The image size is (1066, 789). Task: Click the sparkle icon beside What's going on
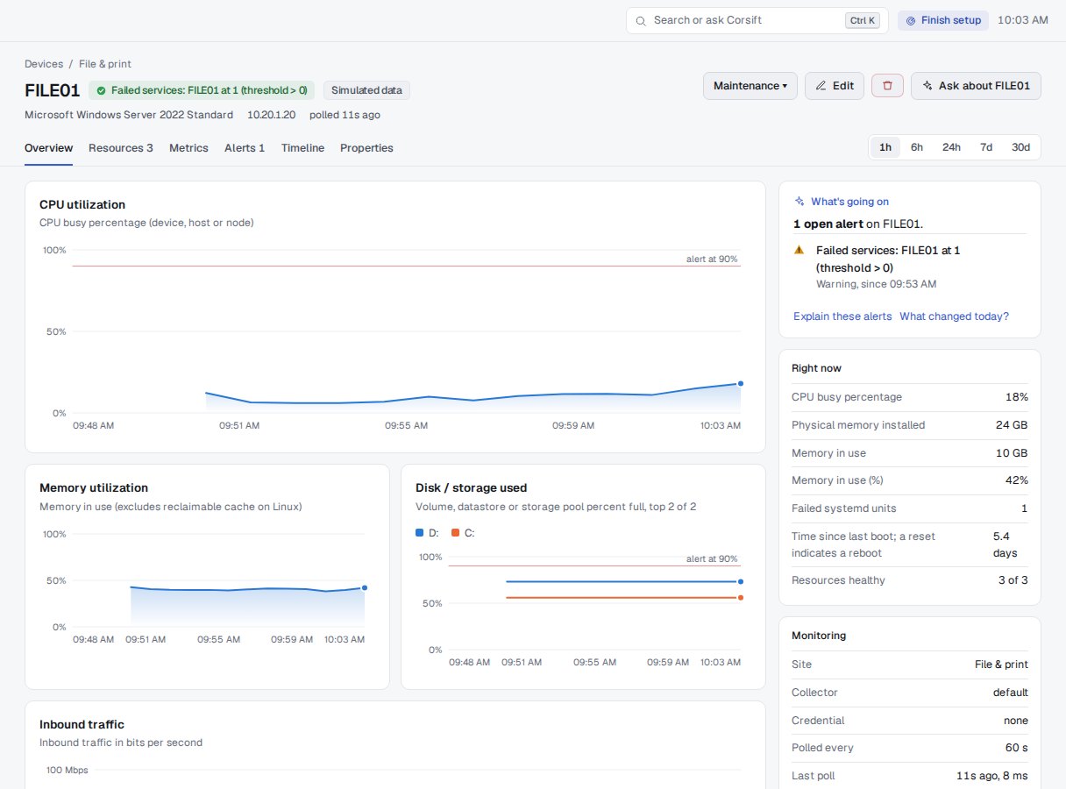coord(799,202)
